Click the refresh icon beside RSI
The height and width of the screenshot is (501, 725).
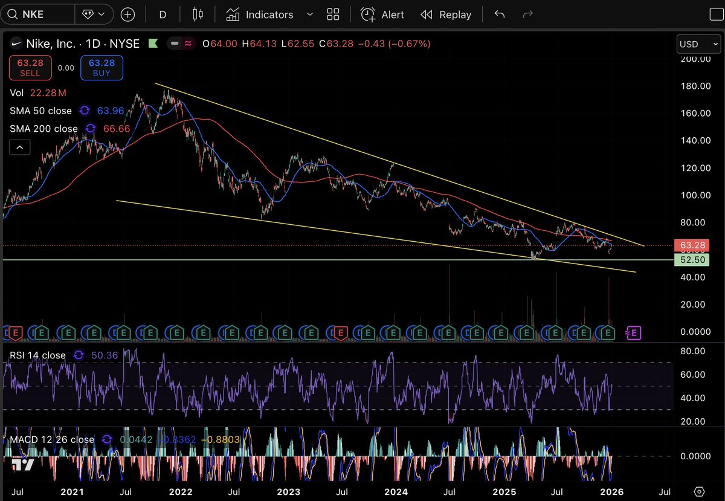(79, 355)
